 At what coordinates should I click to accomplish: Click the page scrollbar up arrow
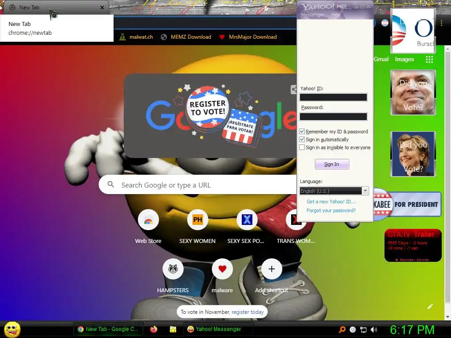[x=447, y=49]
